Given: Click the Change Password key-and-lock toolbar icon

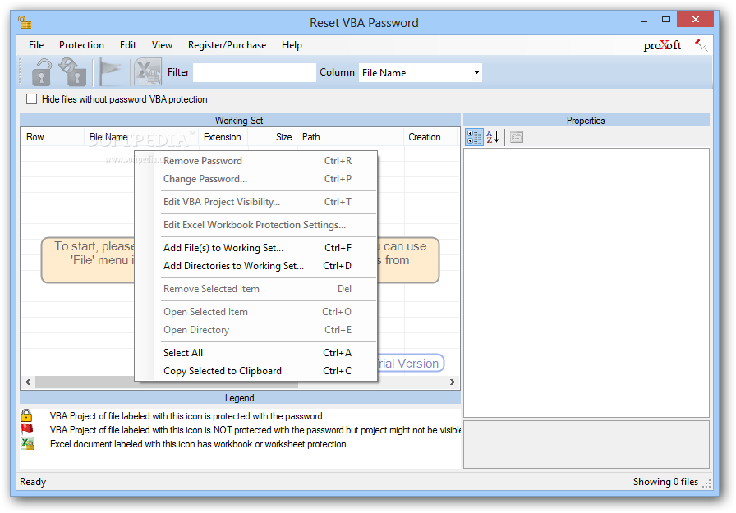Looking at the screenshot, I should click(x=73, y=72).
